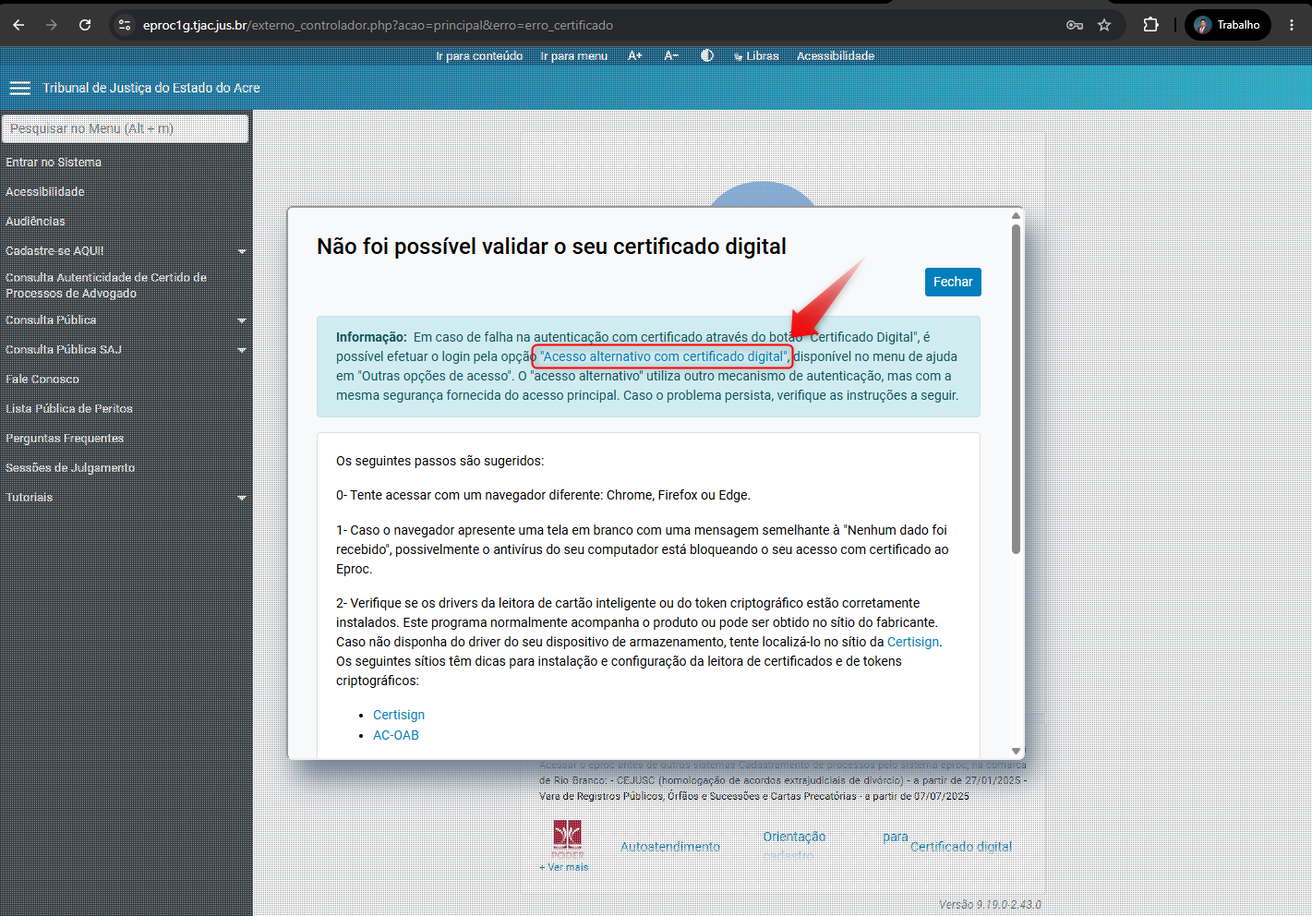Focus the Pesquisar no Menu search field
Viewport: 1312px width, 916px height.
[x=126, y=128]
